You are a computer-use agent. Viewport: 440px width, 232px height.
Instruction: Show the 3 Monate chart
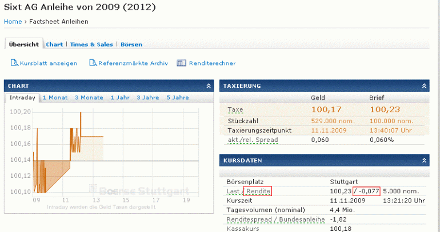tap(89, 97)
